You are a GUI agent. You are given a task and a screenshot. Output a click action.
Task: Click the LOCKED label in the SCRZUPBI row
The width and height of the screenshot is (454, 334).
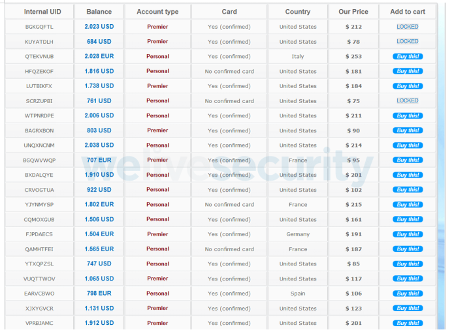click(x=407, y=101)
